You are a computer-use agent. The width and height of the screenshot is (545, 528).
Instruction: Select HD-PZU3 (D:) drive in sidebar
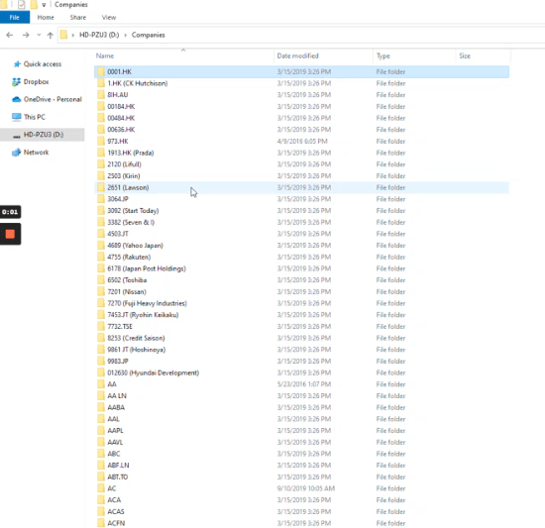click(x=43, y=135)
